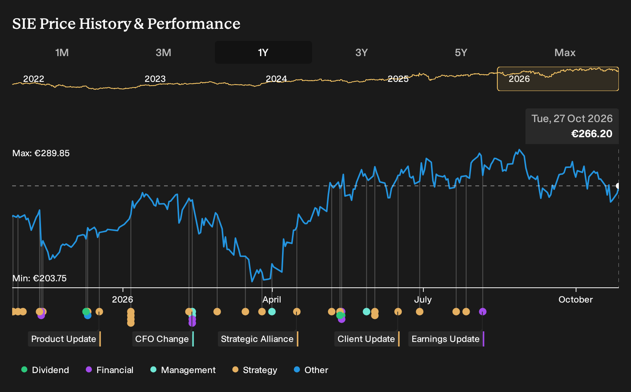This screenshot has width=631, height=392.
Task: Jump to 2024 in the overview chart
Action: click(x=276, y=79)
